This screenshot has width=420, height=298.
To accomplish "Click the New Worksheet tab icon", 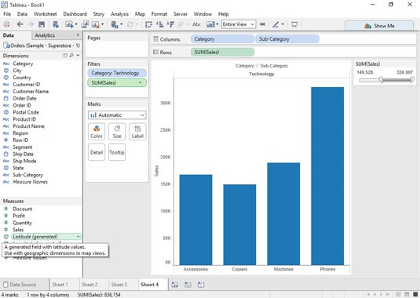I will pyautogui.click(x=174, y=285).
